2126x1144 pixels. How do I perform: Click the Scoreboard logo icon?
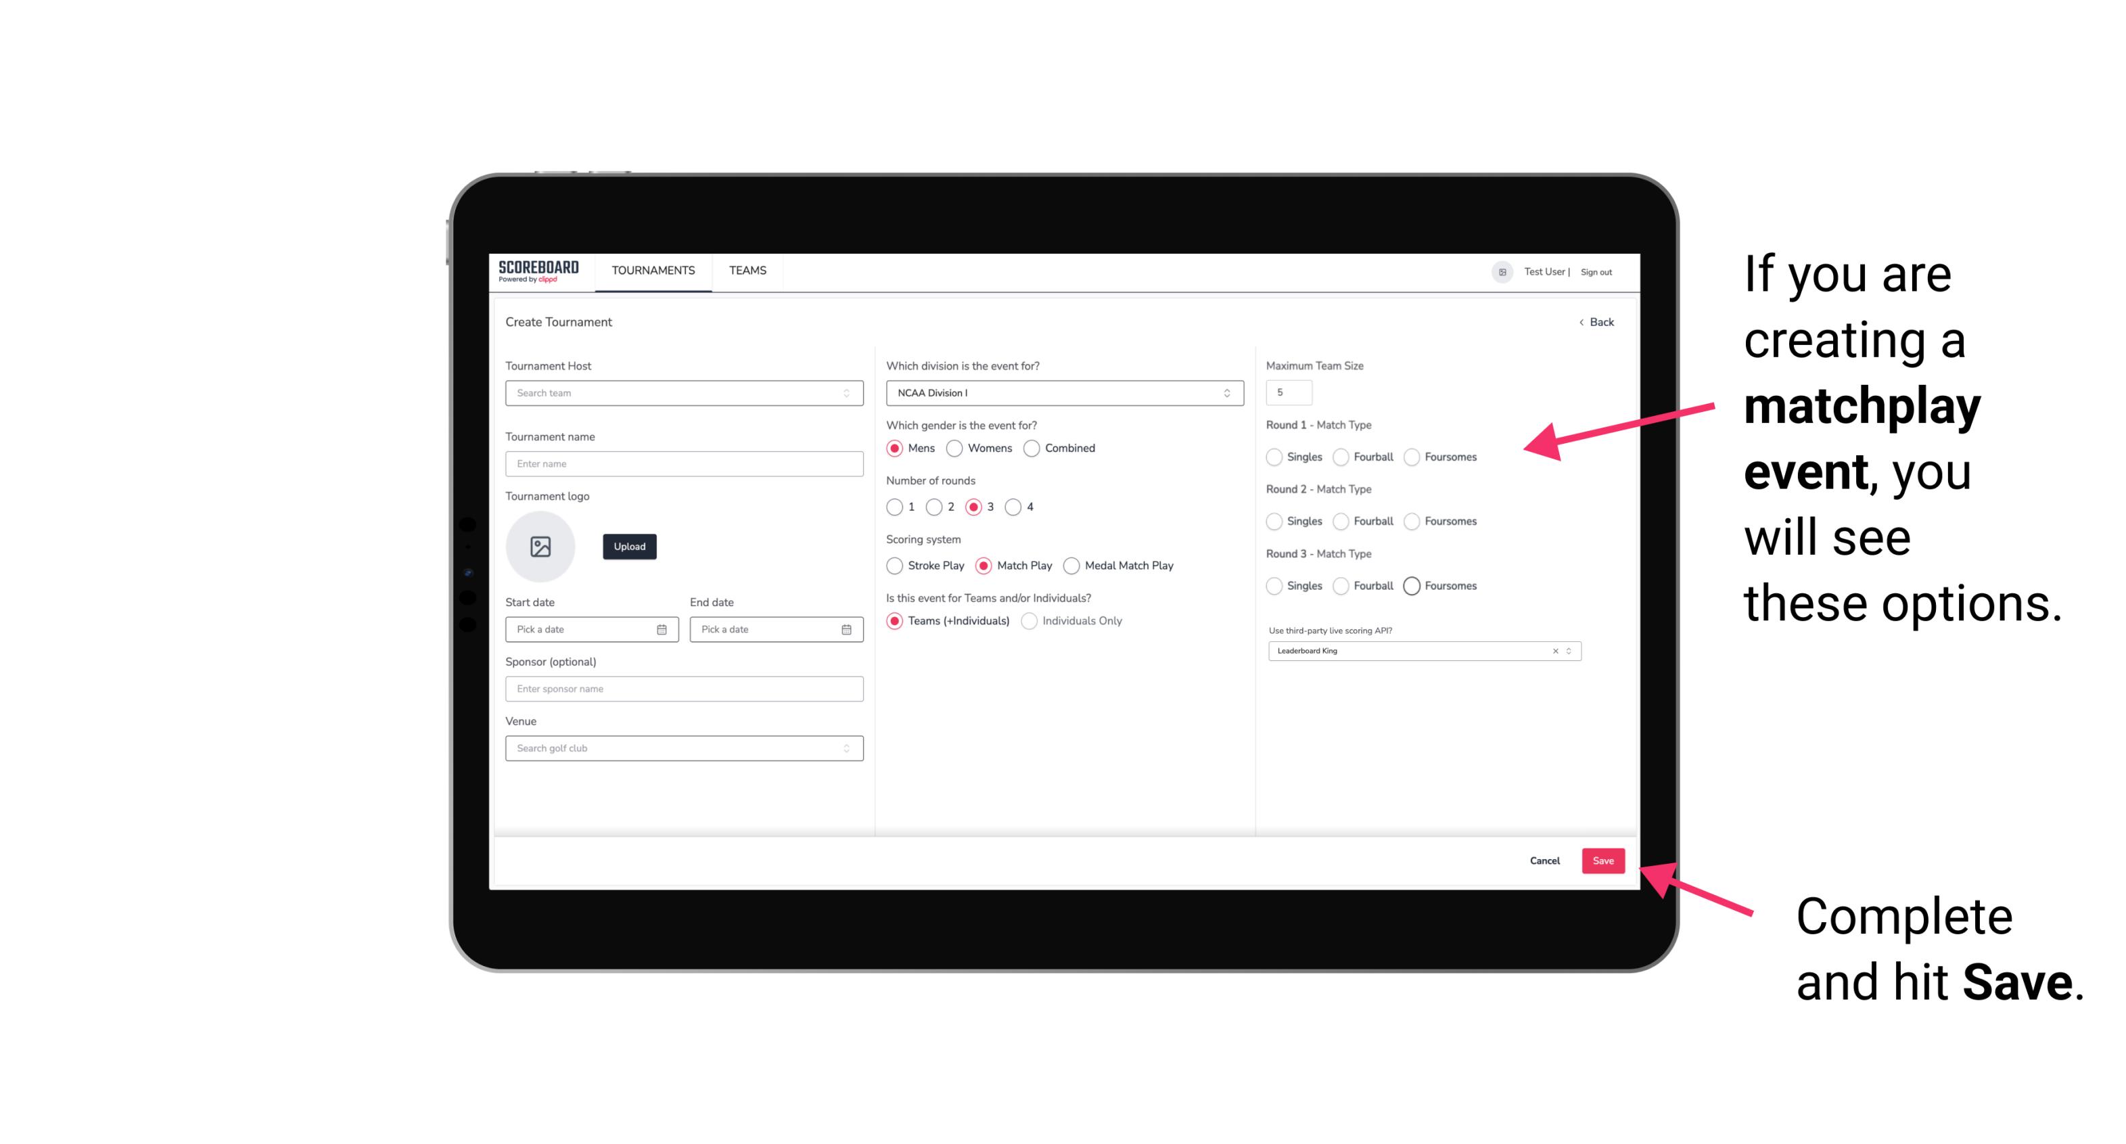(x=539, y=271)
